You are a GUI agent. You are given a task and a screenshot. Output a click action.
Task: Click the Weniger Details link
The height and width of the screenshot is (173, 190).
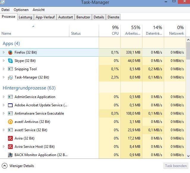click(22, 166)
